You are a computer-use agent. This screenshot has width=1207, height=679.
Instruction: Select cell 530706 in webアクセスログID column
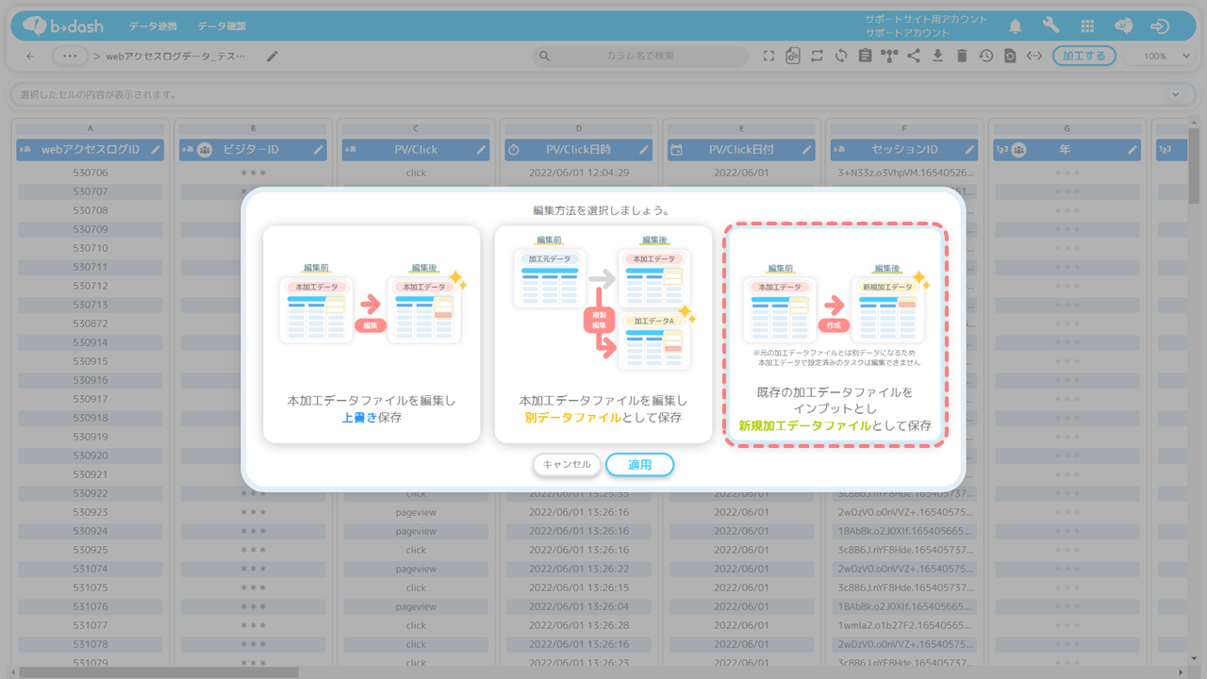pyautogui.click(x=91, y=173)
